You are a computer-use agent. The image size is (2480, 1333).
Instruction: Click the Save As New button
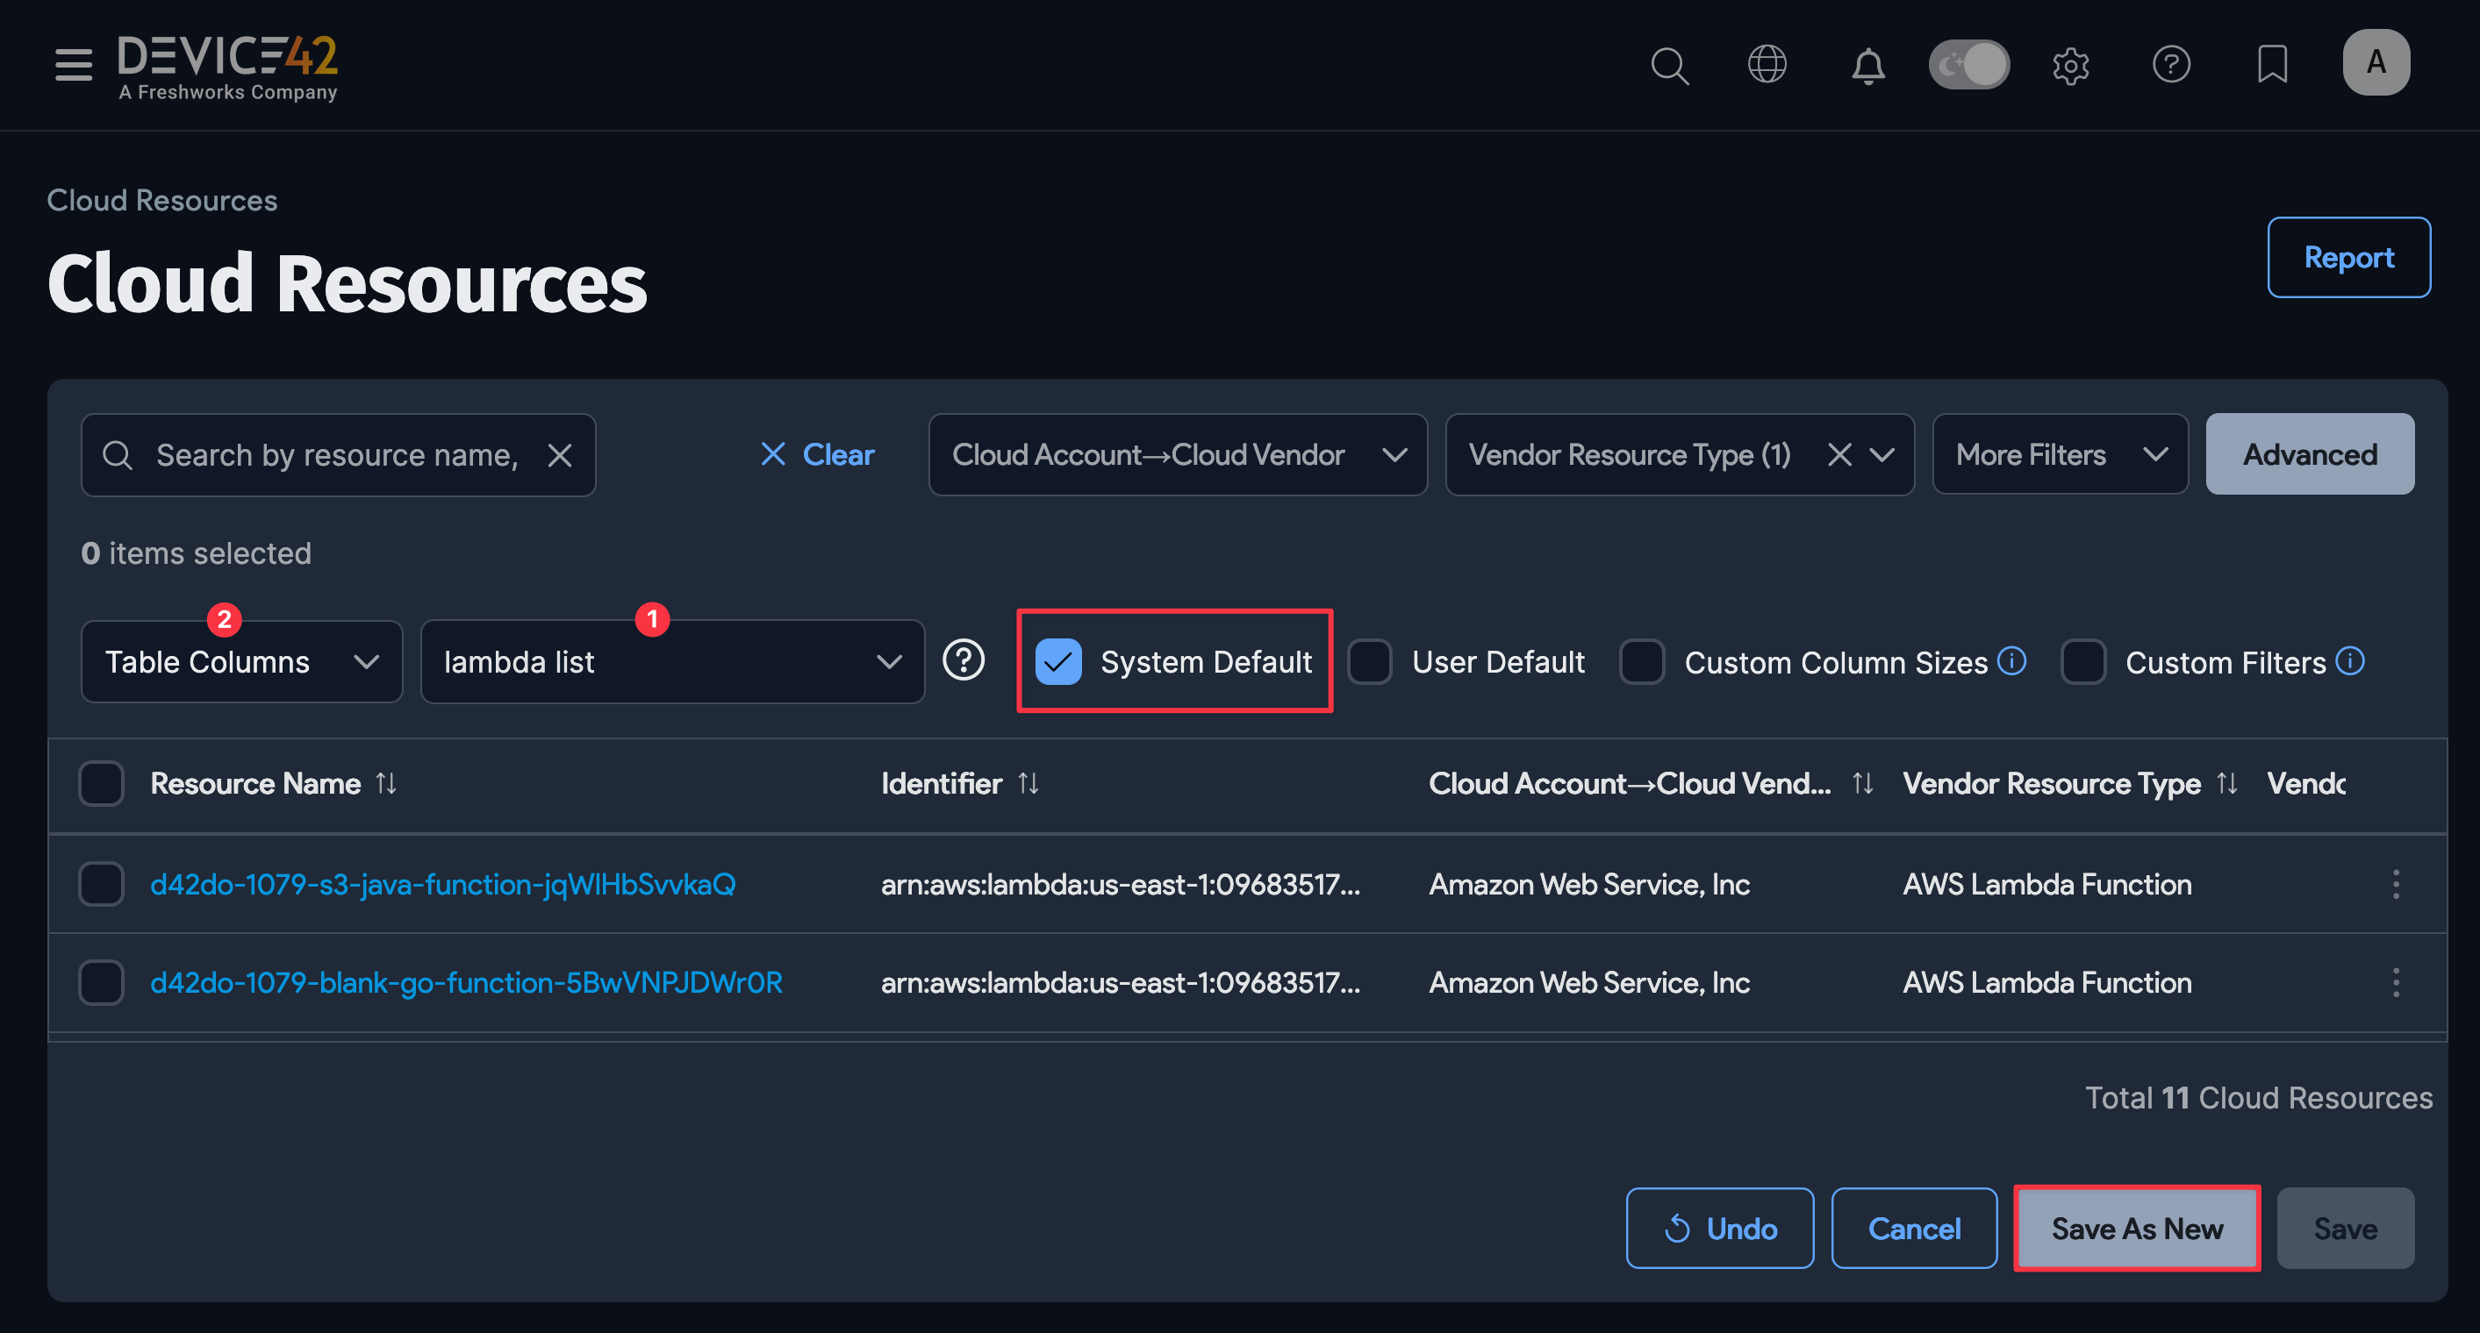pos(2137,1228)
